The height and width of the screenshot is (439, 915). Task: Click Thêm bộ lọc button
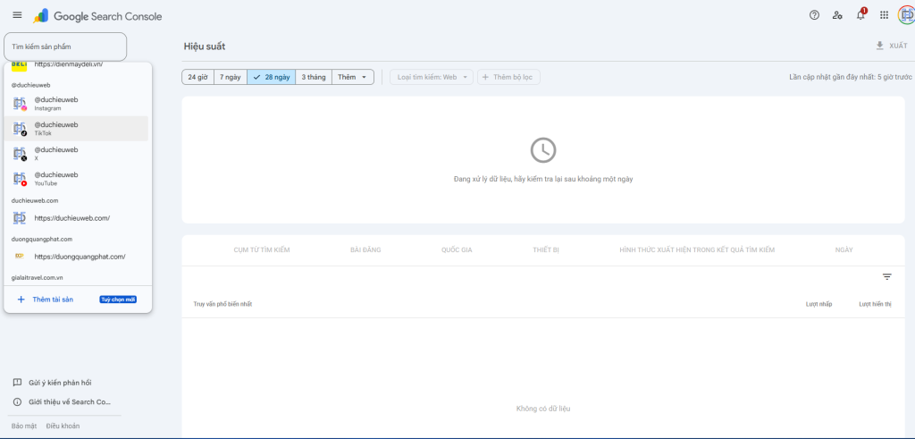coord(508,77)
